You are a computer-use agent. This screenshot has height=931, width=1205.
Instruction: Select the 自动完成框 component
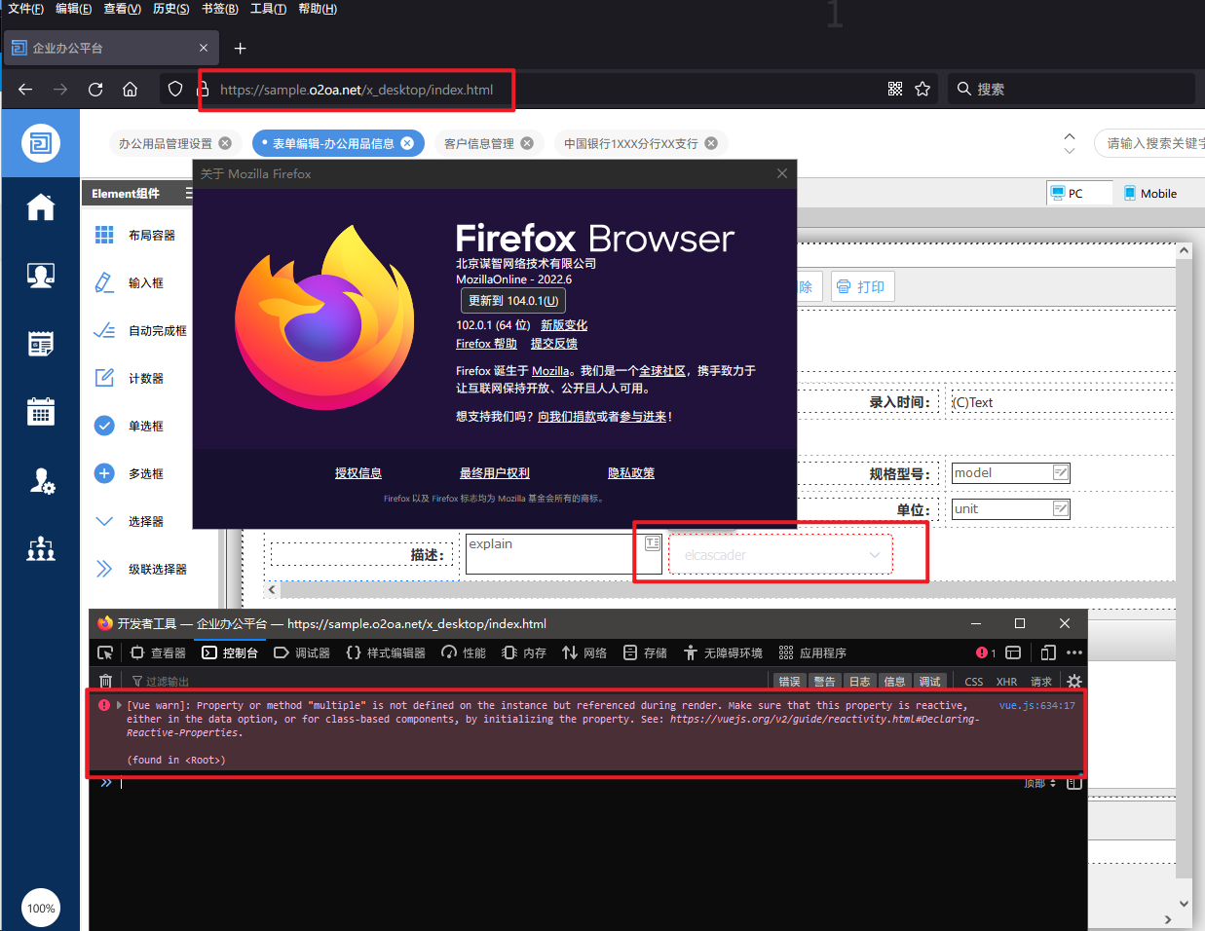click(140, 330)
